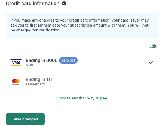Image resolution: width=164 pixels, height=126 pixels.
Task: Click the 'Ending in 1111' text
Action: pos(40,80)
